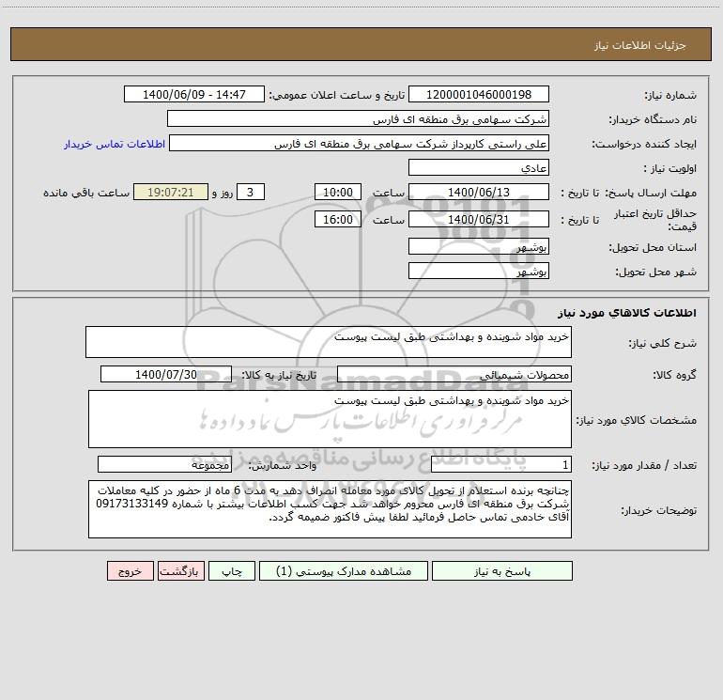Click the ساعت باقی مانده label
Viewport: 723px width, 700px height.
(86, 193)
